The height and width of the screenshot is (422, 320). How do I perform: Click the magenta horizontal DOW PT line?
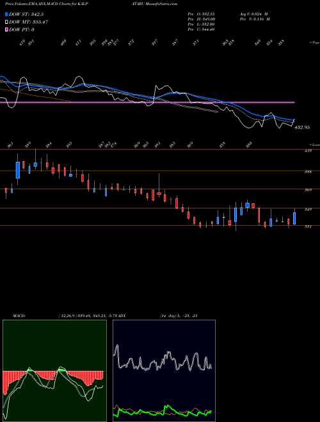[x=147, y=102]
